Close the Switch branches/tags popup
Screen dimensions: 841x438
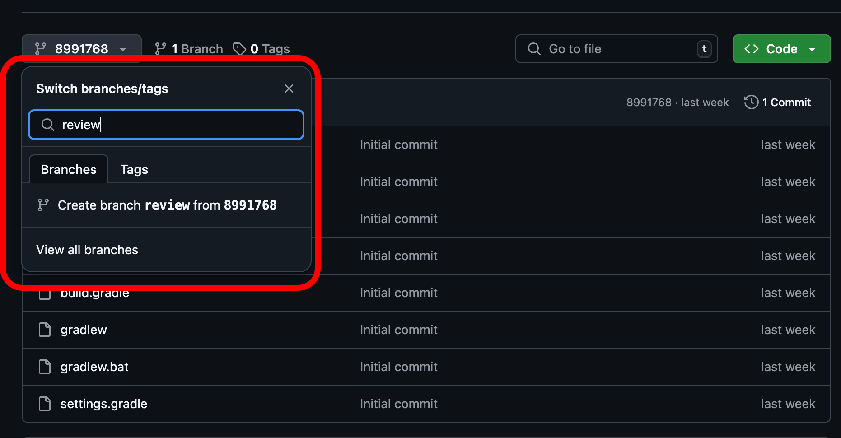point(289,89)
